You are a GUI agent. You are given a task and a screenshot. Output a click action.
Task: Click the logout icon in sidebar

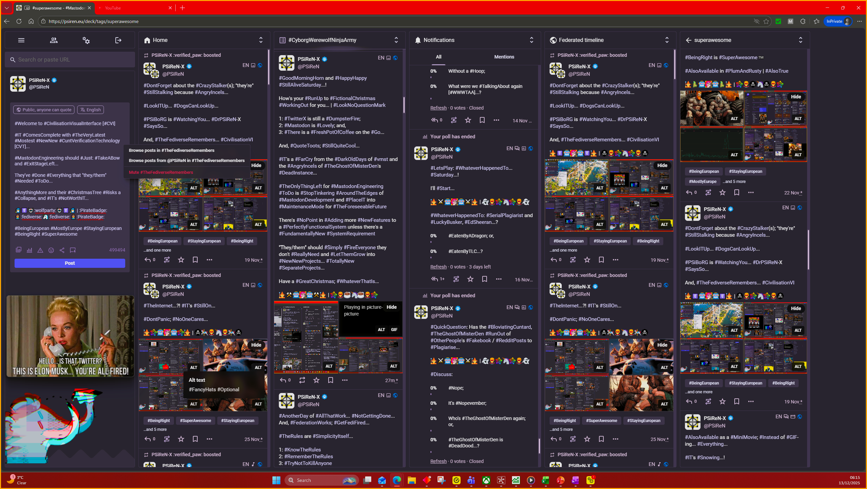pos(118,40)
